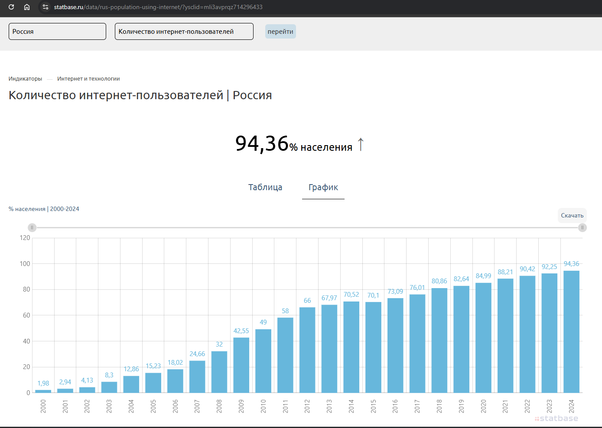Click the left handle of the year range slider
This screenshot has width=602, height=428.
coord(32,227)
